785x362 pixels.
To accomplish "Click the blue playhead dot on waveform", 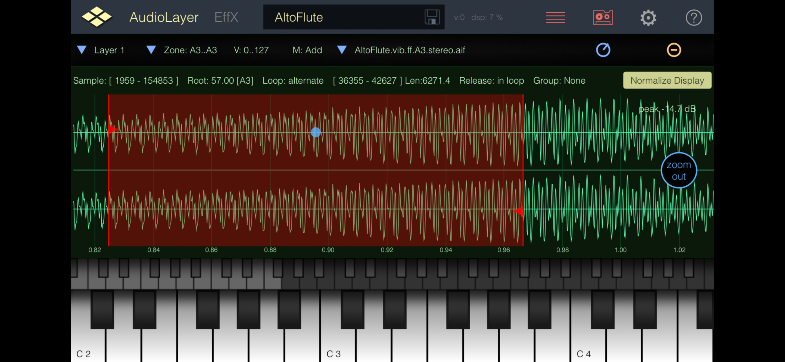I will click(x=315, y=132).
